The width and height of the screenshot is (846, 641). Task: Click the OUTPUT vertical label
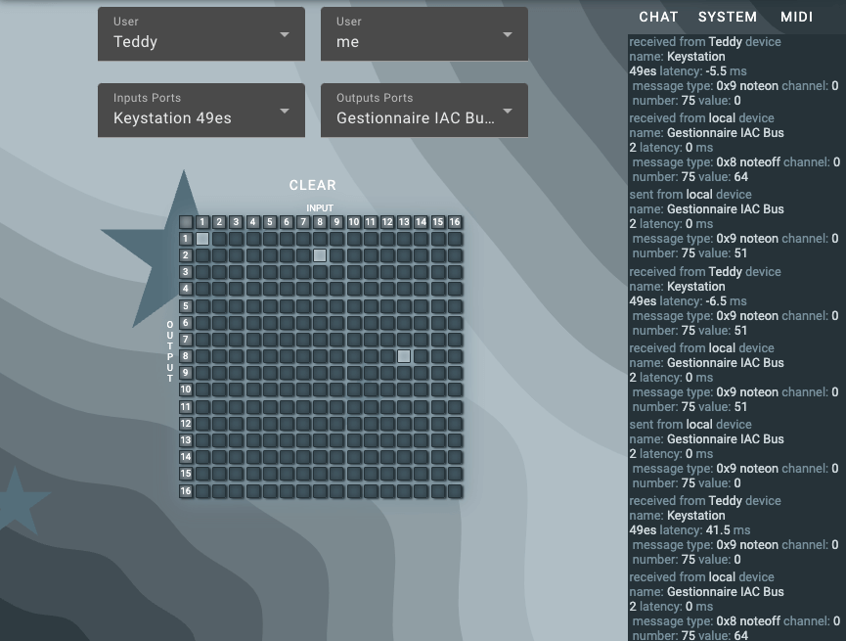click(x=170, y=351)
